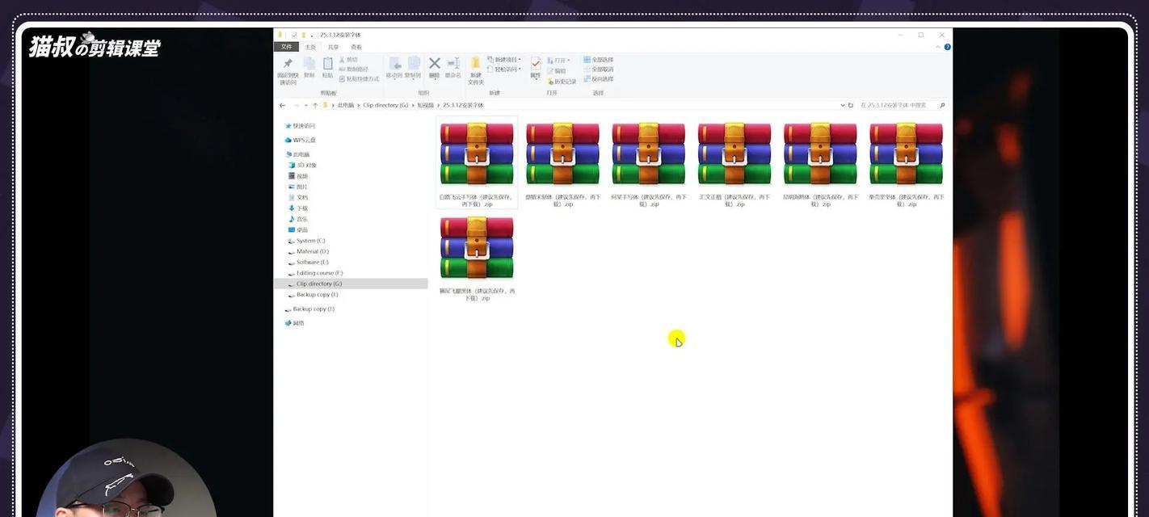The image size is (1149, 517).
Task: Go back with the Back arrow
Action: click(282, 105)
